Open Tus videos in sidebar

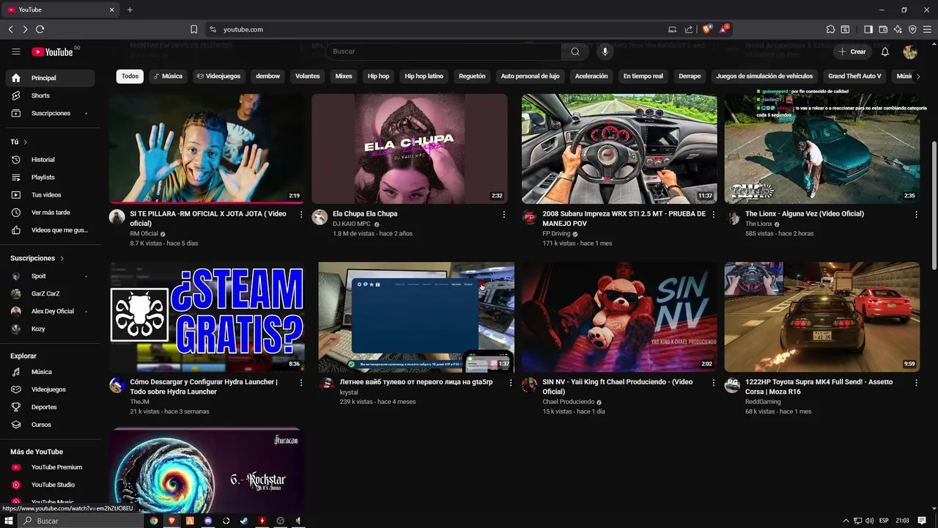[50, 194]
